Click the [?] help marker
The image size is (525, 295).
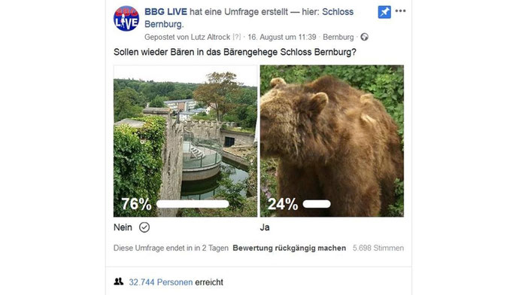pyautogui.click(x=237, y=37)
